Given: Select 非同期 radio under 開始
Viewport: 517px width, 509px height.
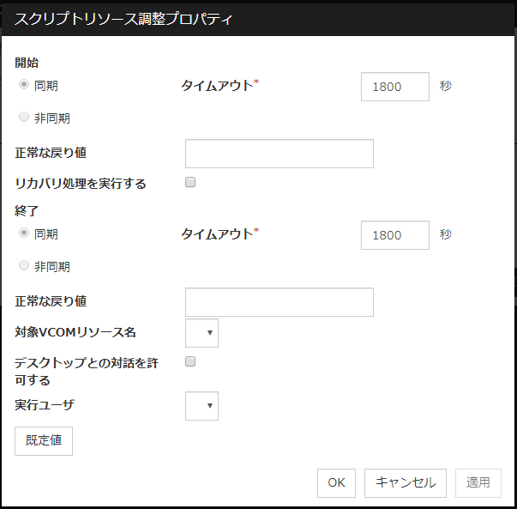Looking at the screenshot, I should [x=24, y=118].
